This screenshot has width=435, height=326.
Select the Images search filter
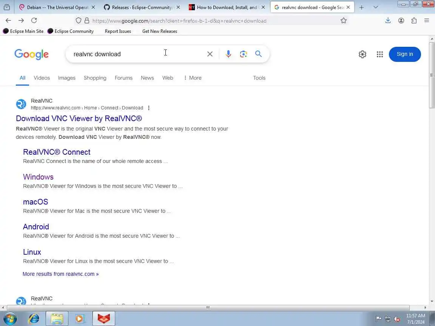(66, 78)
